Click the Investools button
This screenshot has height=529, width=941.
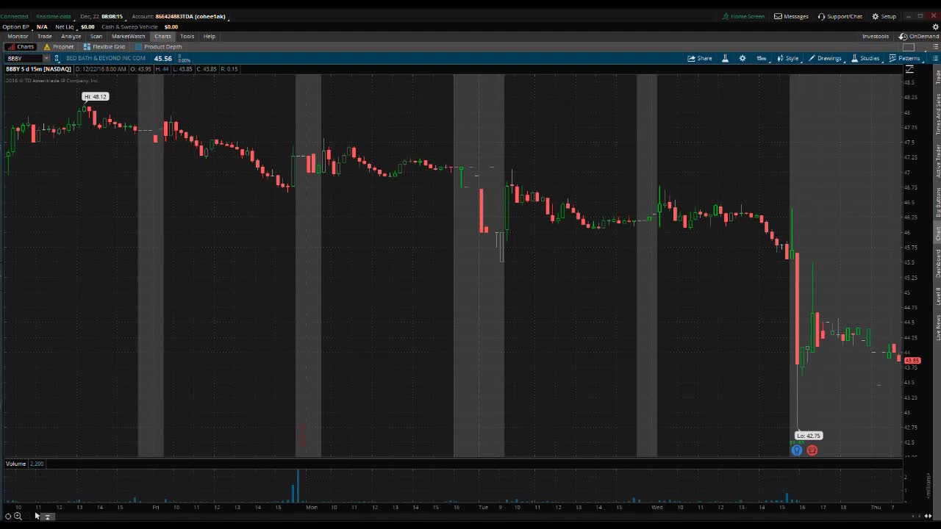876,36
